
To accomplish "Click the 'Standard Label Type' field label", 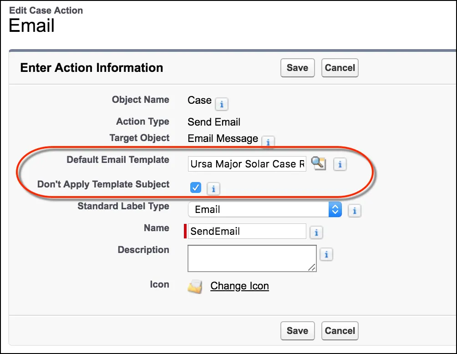I will click(x=123, y=206).
